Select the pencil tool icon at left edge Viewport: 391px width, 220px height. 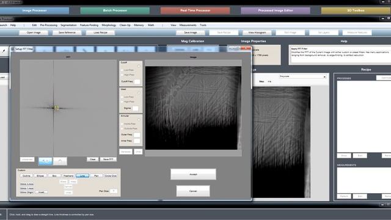click(4, 51)
